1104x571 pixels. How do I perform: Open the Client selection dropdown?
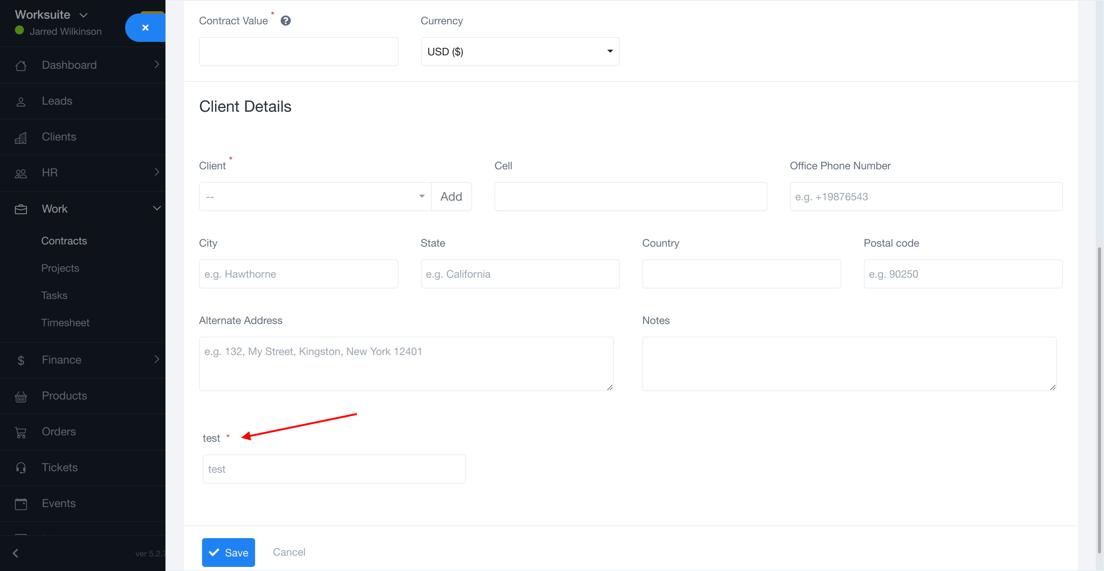coord(315,196)
